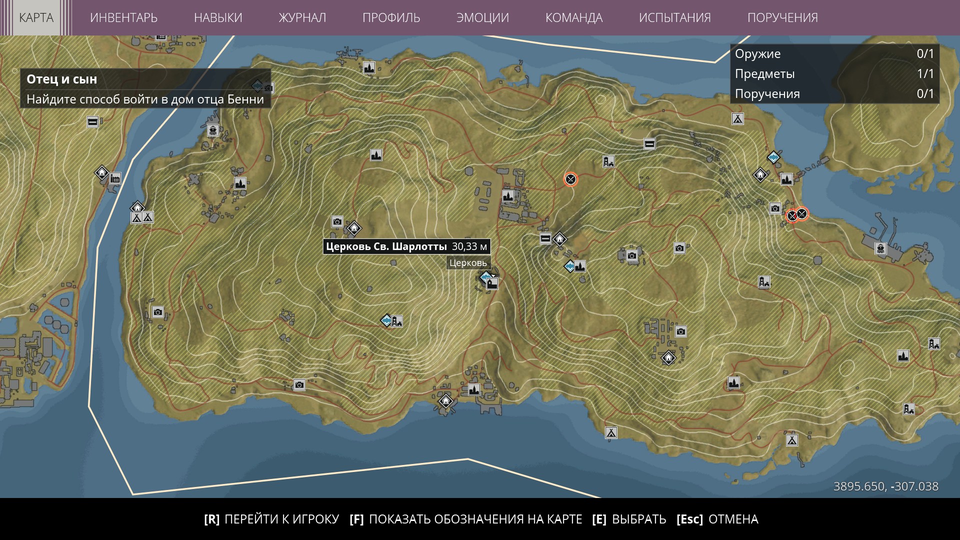Click the building icon in the central compound
Image resolution: width=960 pixels, height=540 pixels.
[x=508, y=196]
